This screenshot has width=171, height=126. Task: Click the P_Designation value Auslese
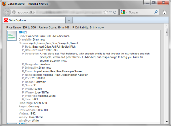point(45,64)
